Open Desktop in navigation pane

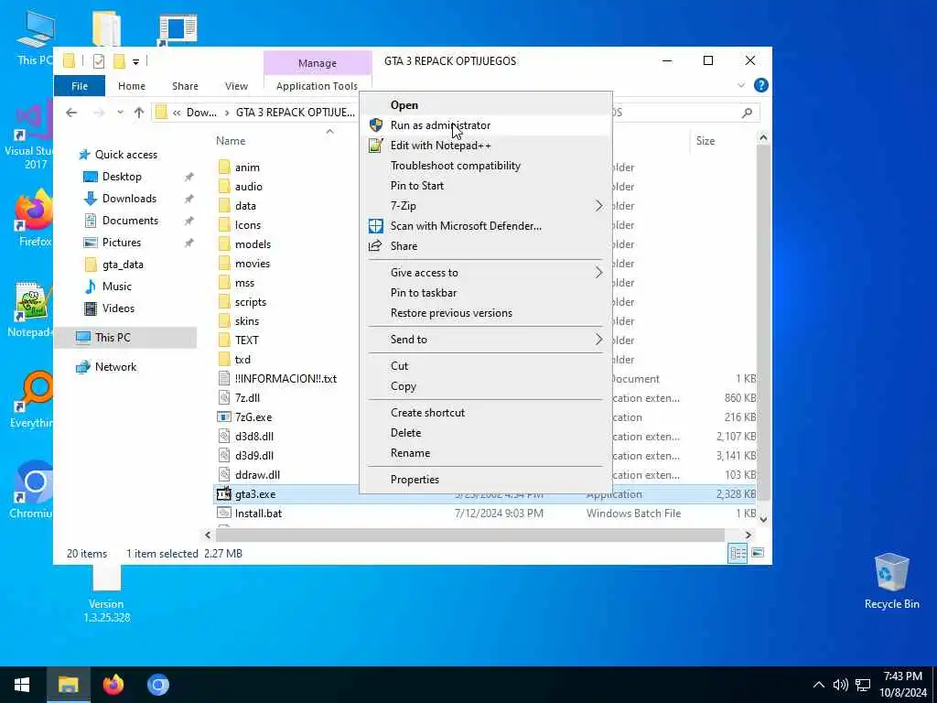[x=122, y=177]
